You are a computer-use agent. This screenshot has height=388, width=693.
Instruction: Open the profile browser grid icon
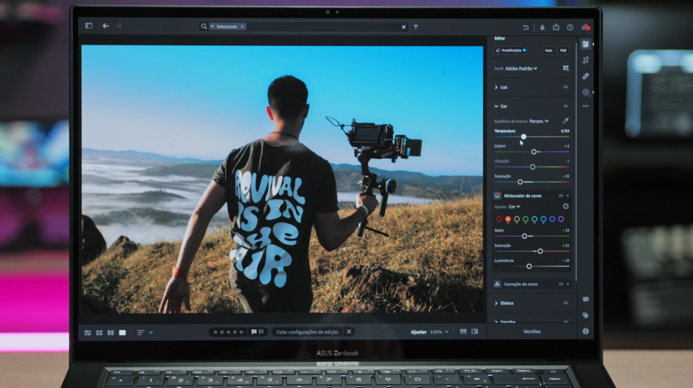point(566,68)
